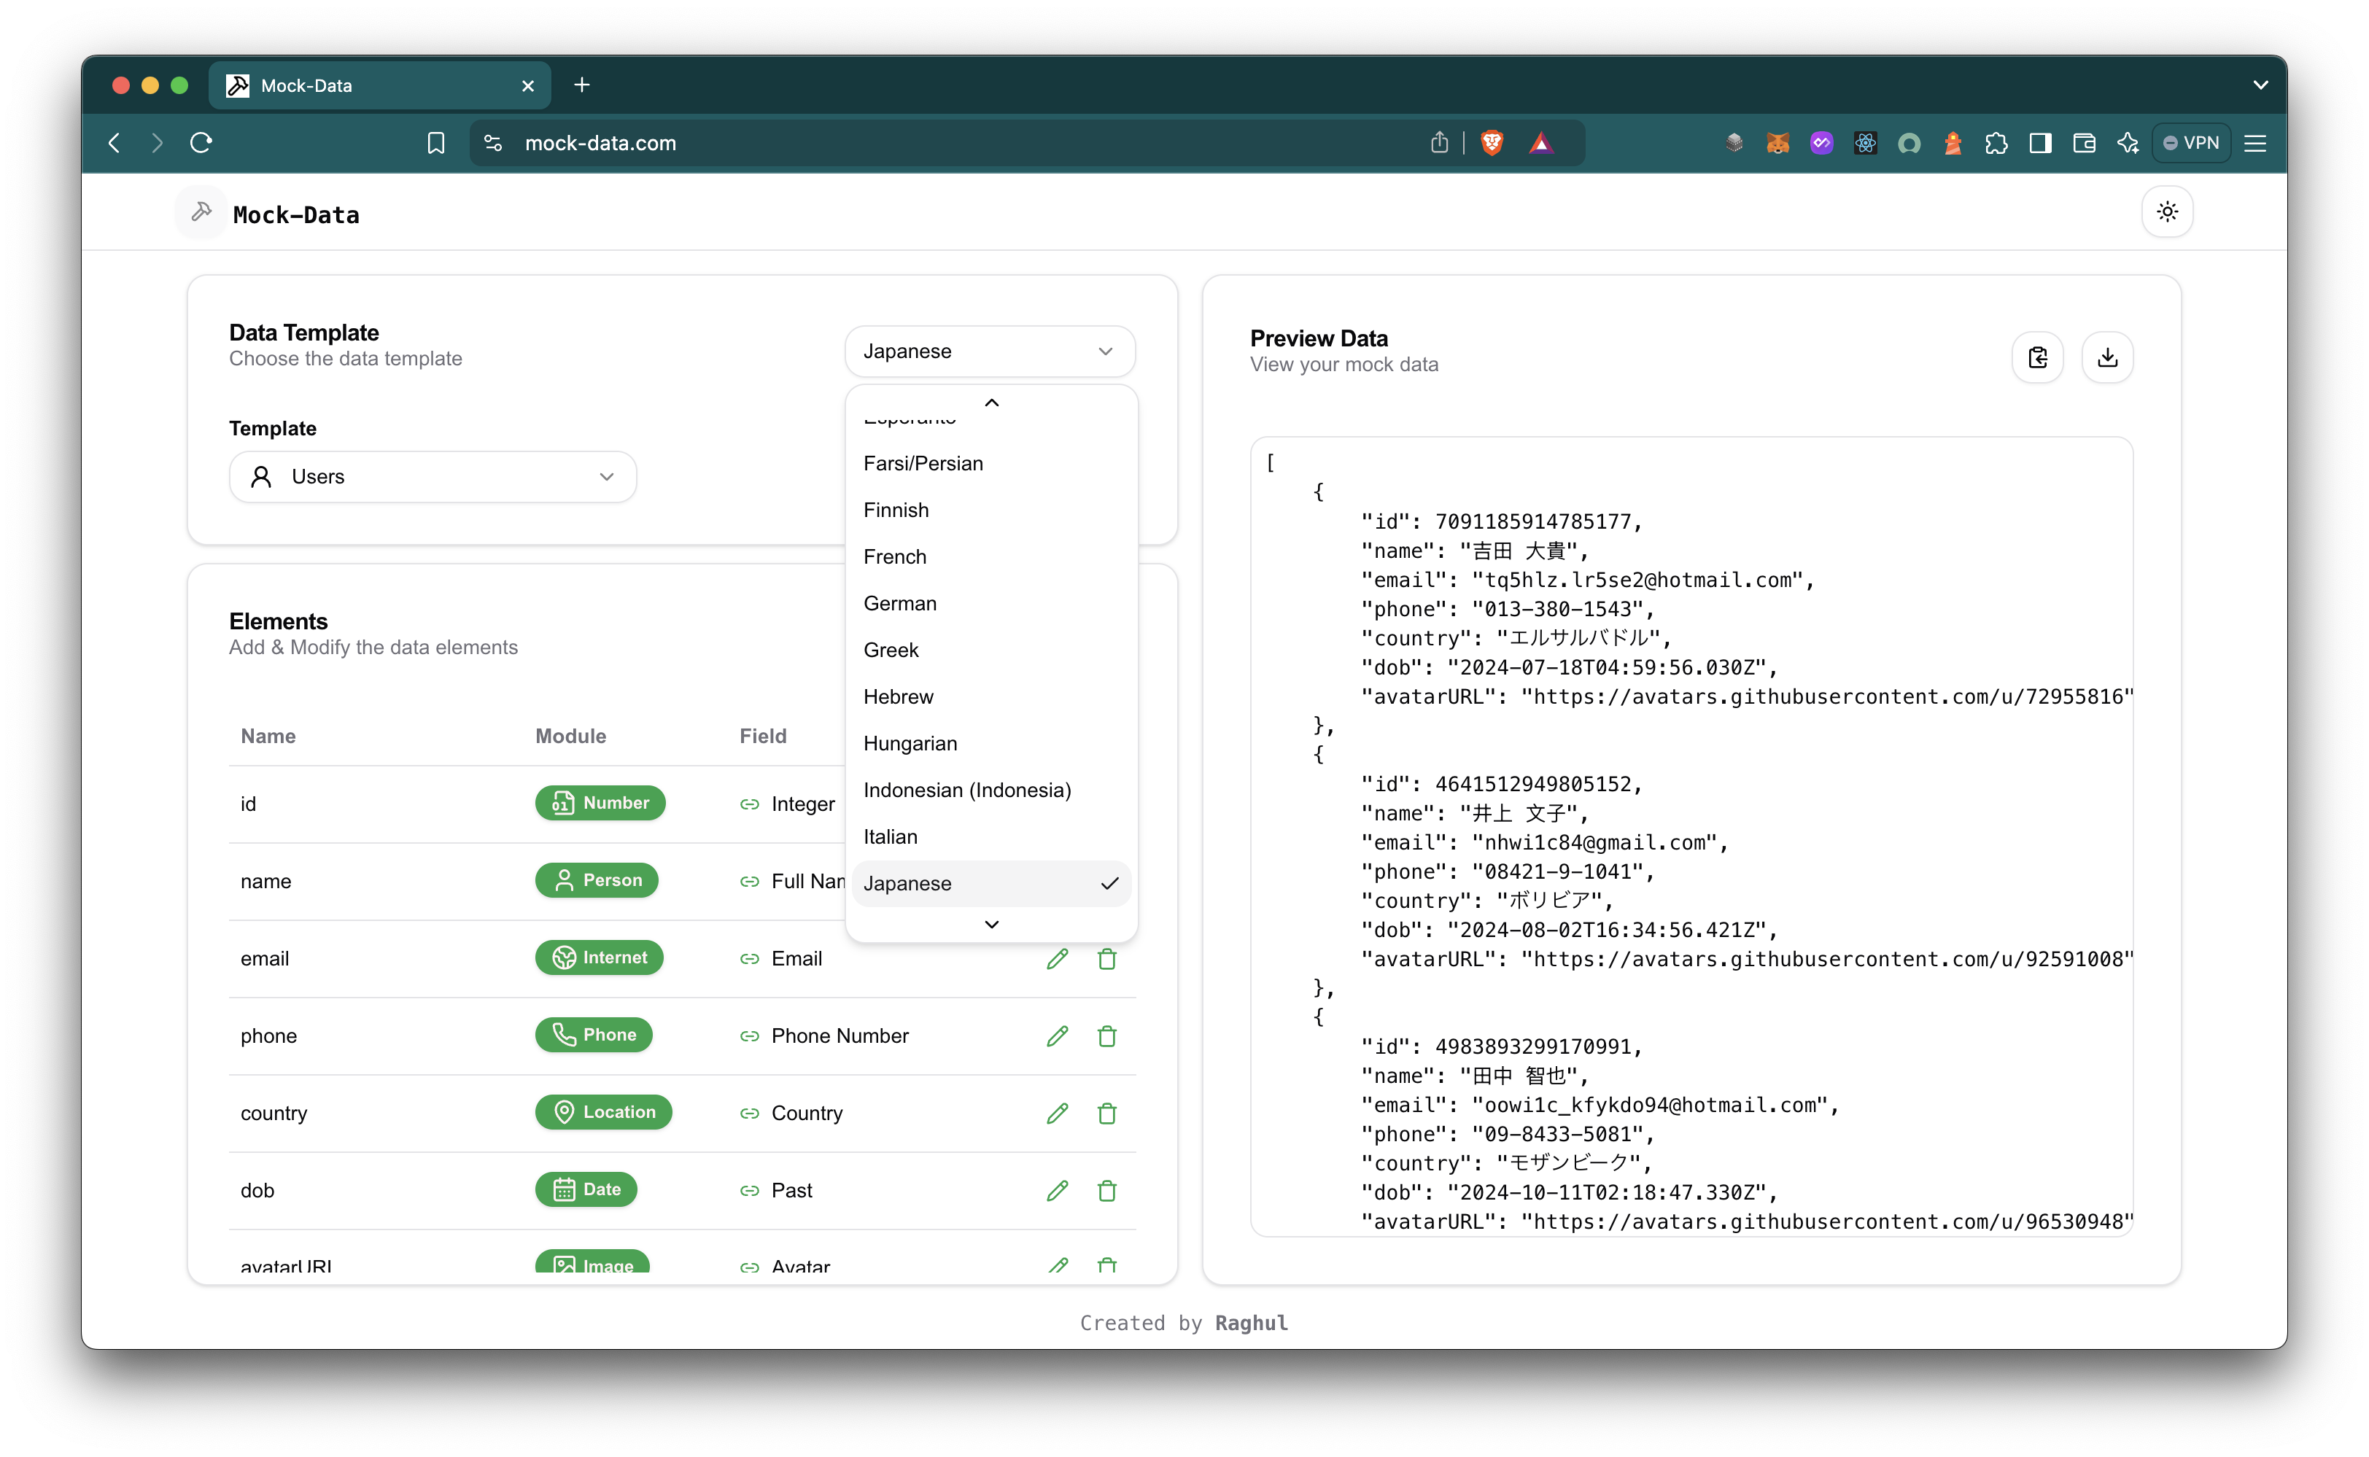
Task: Open the browser hamburger menu
Action: [2254, 143]
